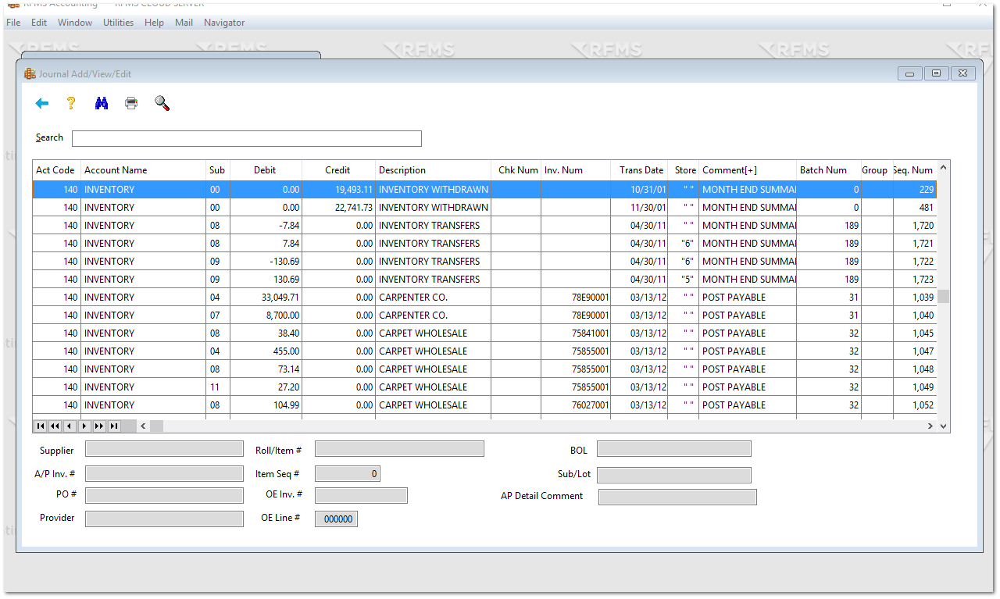
Task: Open the File menu
Action: pos(13,23)
